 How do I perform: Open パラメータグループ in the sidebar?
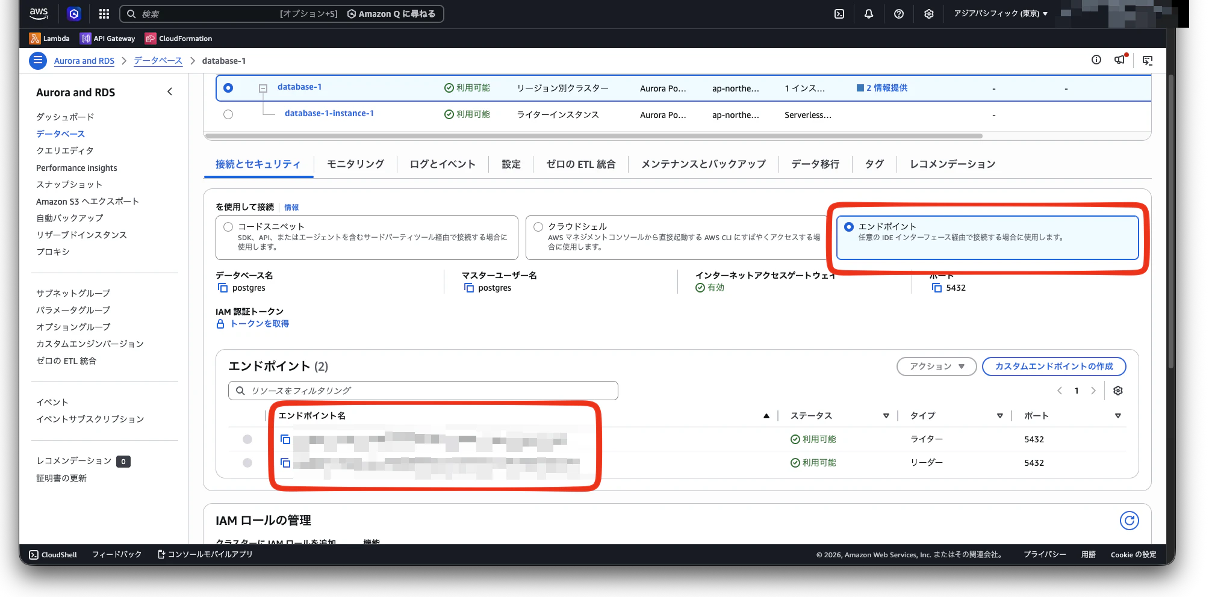[73, 310]
